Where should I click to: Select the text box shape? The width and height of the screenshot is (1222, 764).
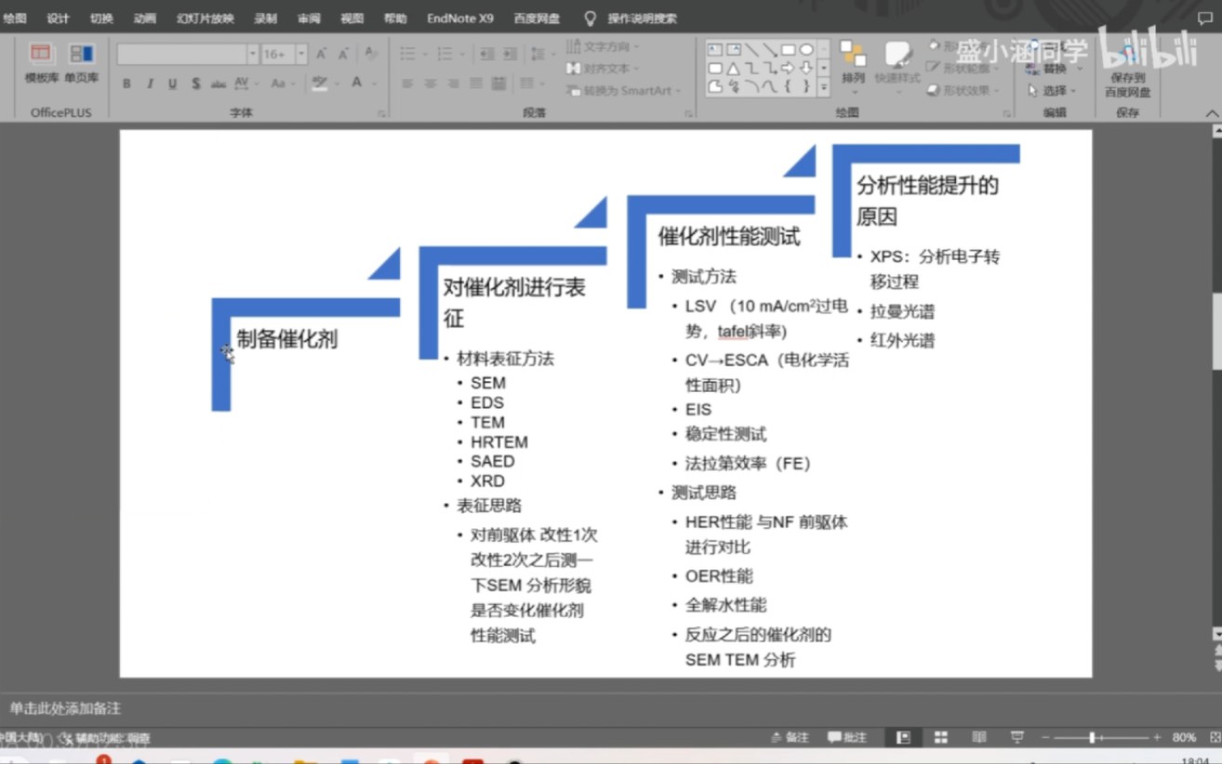click(715, 49)
